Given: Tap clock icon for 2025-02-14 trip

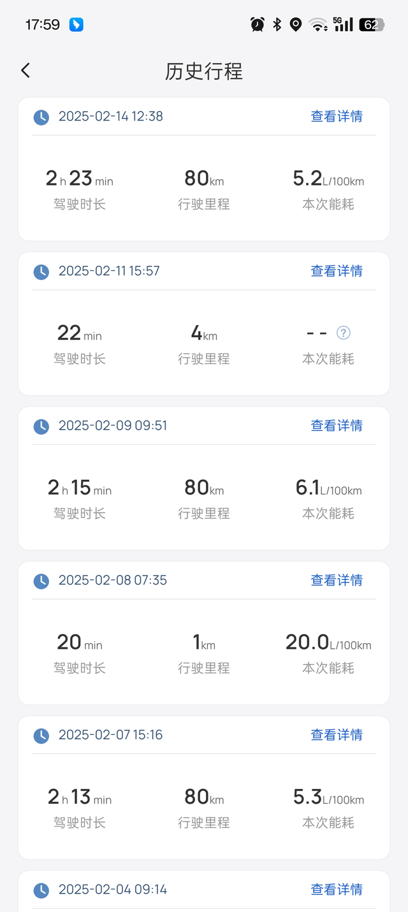Looking at the screenshot, I should pos(41,117).
